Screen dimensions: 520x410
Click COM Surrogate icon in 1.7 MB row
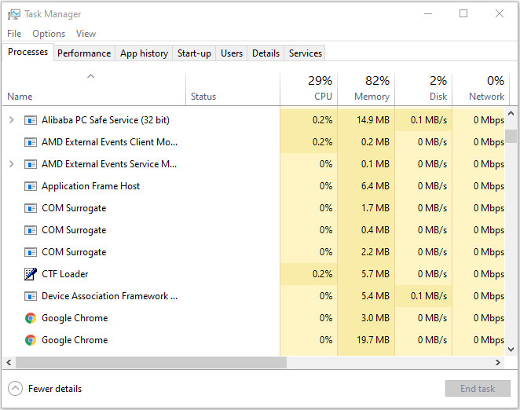[x=31, y=208]
